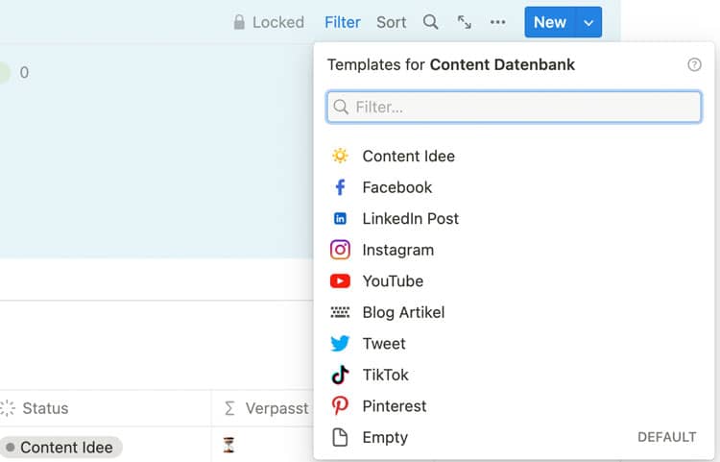This screenshot has width=720, height=462.
Task: Select the Instagram template icon
Action: coord(340,250)
